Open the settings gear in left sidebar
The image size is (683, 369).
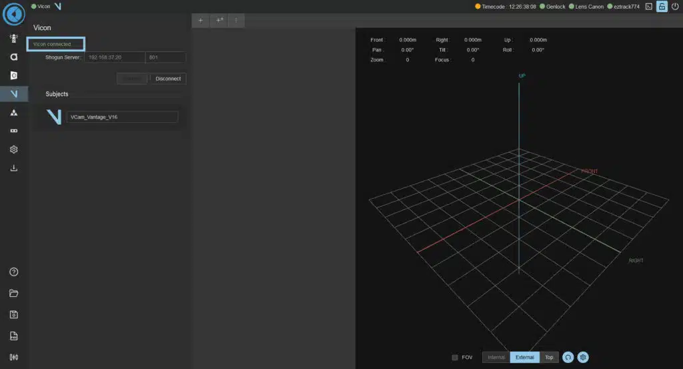click(x=14, y=149)
